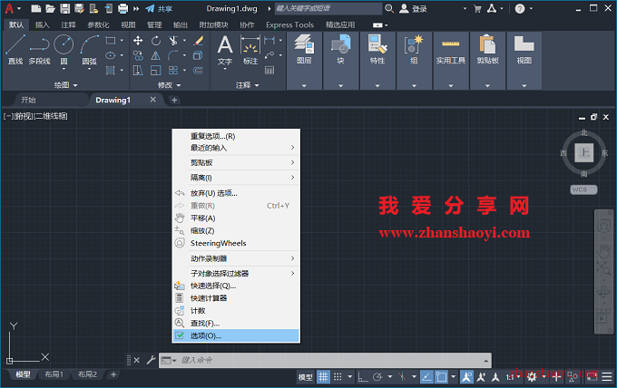Expand the Modify (修改) panel
The height and width of the screenshot is (388, 617).
pyautogui.click(x=169, y=85)
